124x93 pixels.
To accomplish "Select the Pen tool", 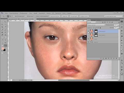I will click(2, 40).
